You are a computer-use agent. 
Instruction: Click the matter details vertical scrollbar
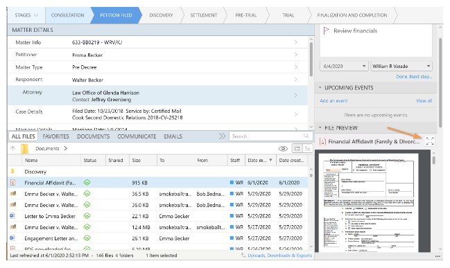[x=311, y=59]
